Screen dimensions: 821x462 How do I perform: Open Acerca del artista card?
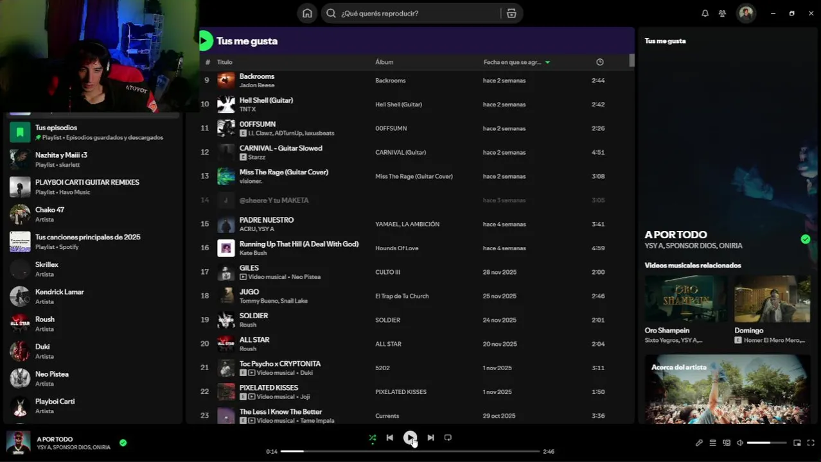coord(727,389)
